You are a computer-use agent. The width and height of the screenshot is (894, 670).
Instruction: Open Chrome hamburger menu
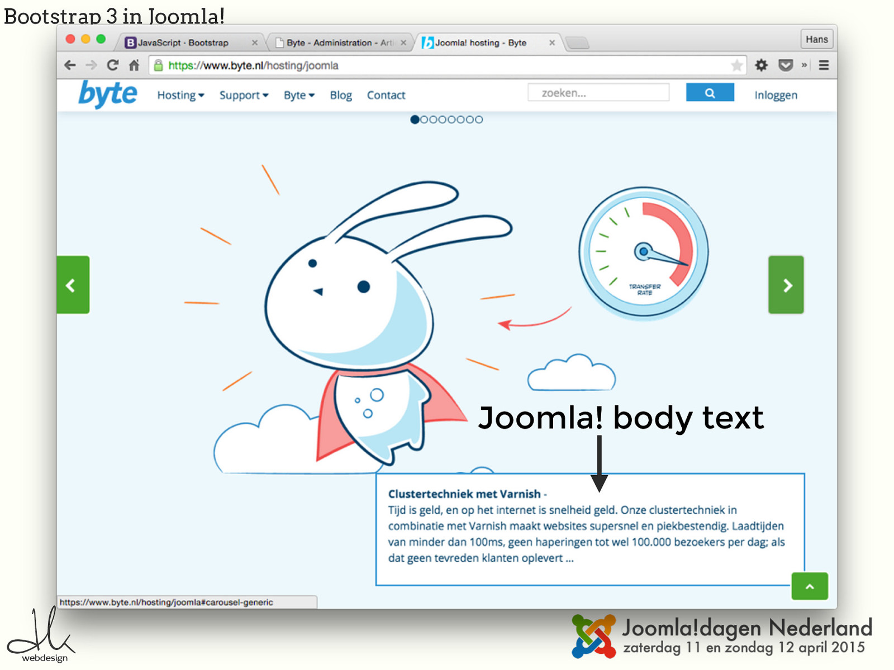pyautogui.click(x=824, y=65)
